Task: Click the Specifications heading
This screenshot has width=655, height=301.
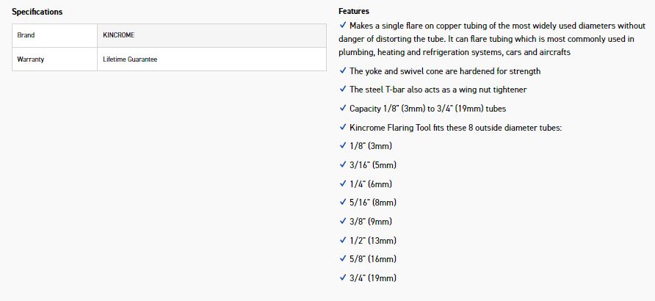Action: [37, 12]
